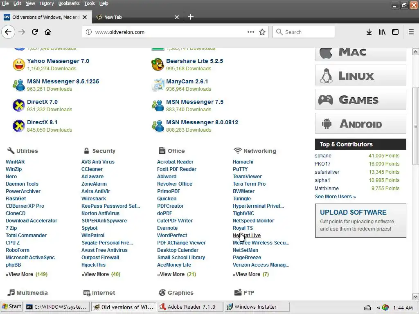Switch to Adobe Reader 7.1.0 taskbar item
This screenshot has width=419, height=314.
click(190, 307)
